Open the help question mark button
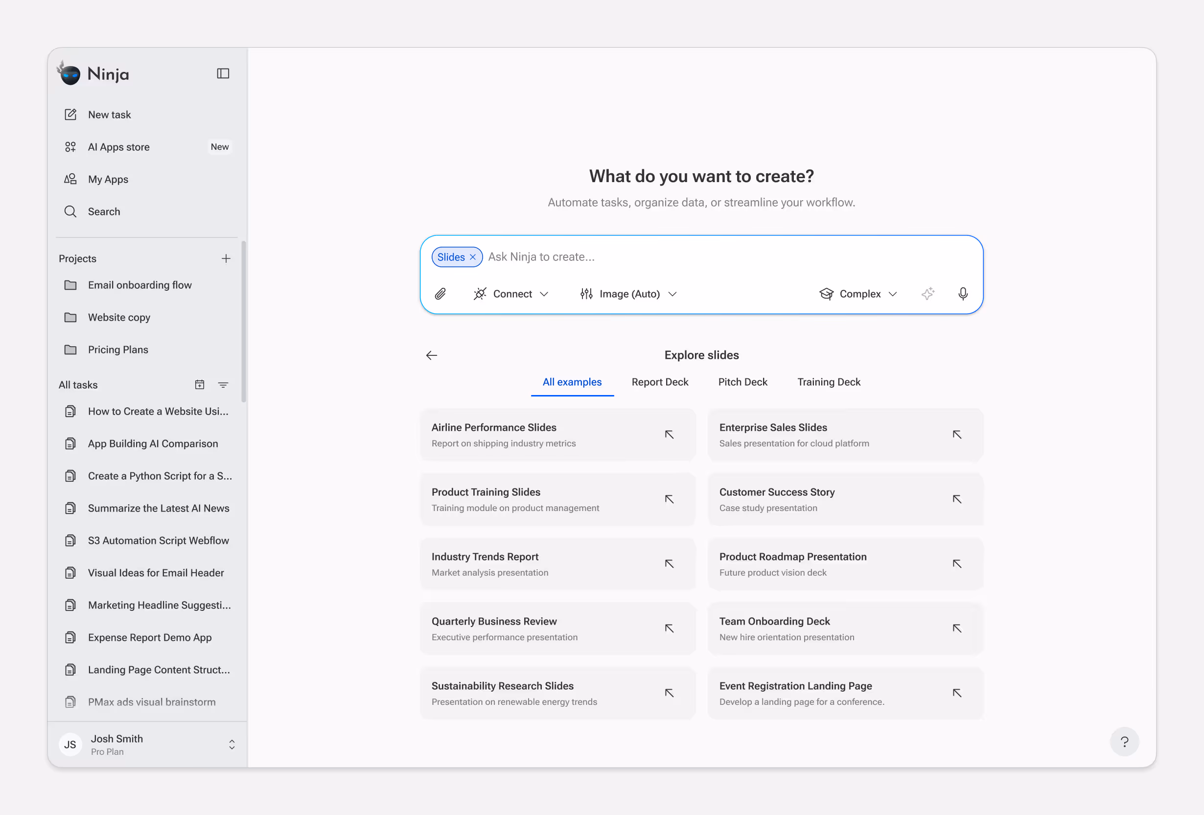Screen dimensions: 1204x815 (1124, 742)
